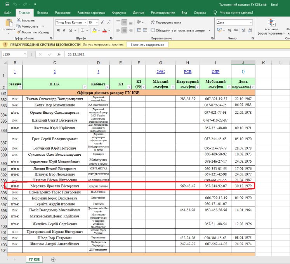Click the ОАС hyperlink in column G

tap(160, 71)
